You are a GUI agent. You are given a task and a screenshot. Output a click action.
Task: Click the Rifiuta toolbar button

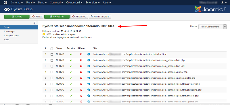[x=37, y=17]
